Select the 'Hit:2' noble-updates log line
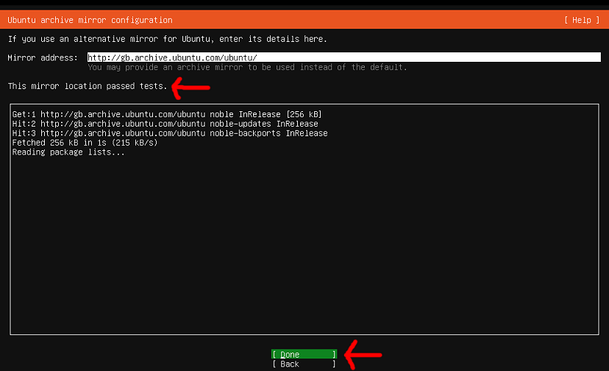Viewport: 609px width, 371px height. [165, 124]
